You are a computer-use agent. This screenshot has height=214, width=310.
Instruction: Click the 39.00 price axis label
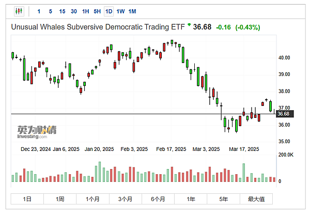(x=284, y=74)
